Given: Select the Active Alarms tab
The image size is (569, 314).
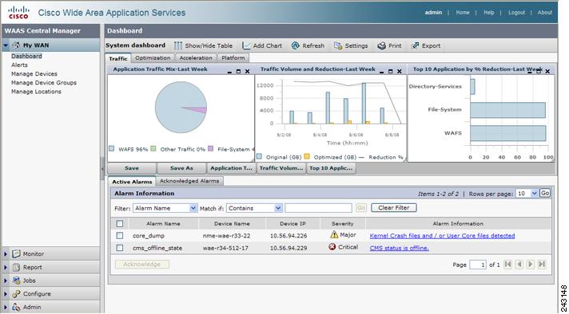Looking at the screenshot, I should click(x=132, y=182).
